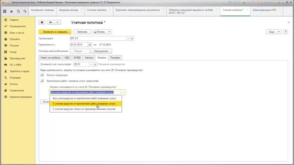Expand the cost account 20.01 dropdown
The image size is (294, 165).
[91, 64]
